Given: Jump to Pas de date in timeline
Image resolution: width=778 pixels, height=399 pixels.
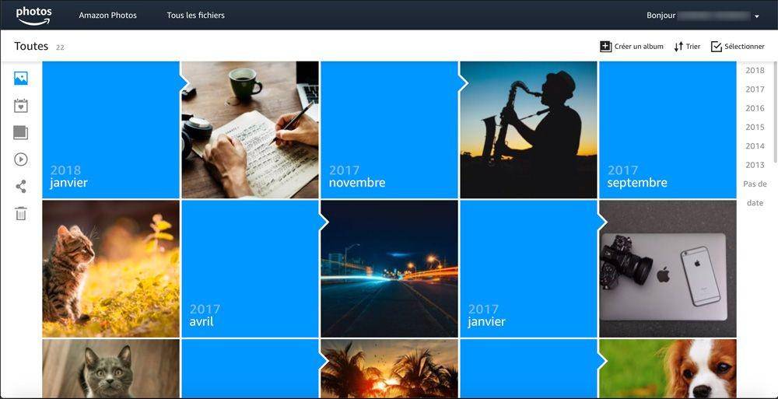Looking at the screenshot, I should tap(755, 194).
